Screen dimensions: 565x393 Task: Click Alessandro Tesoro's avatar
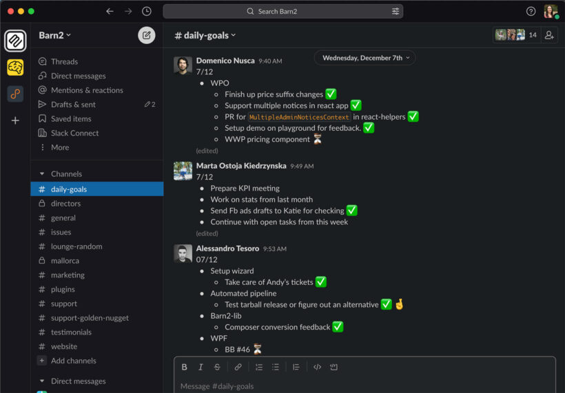click(183, 253)
